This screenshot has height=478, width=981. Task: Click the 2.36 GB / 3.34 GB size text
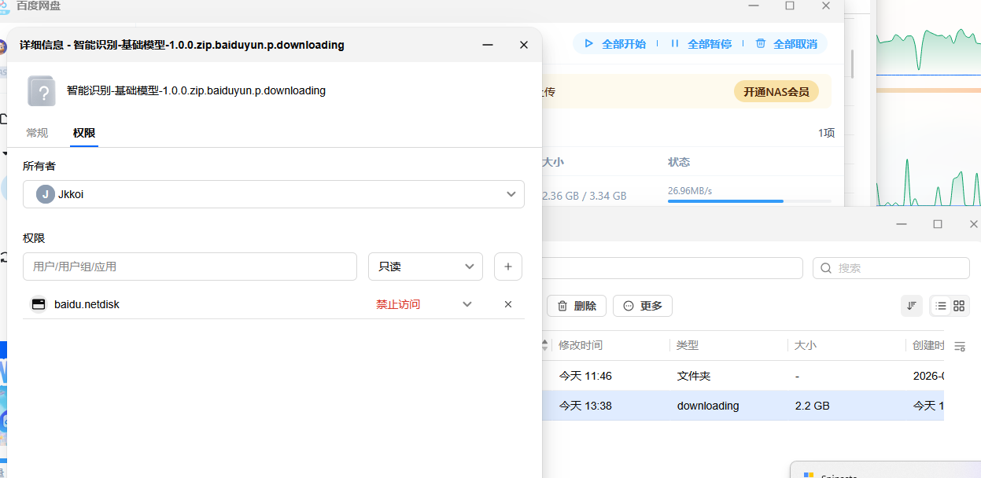point(585,196)
